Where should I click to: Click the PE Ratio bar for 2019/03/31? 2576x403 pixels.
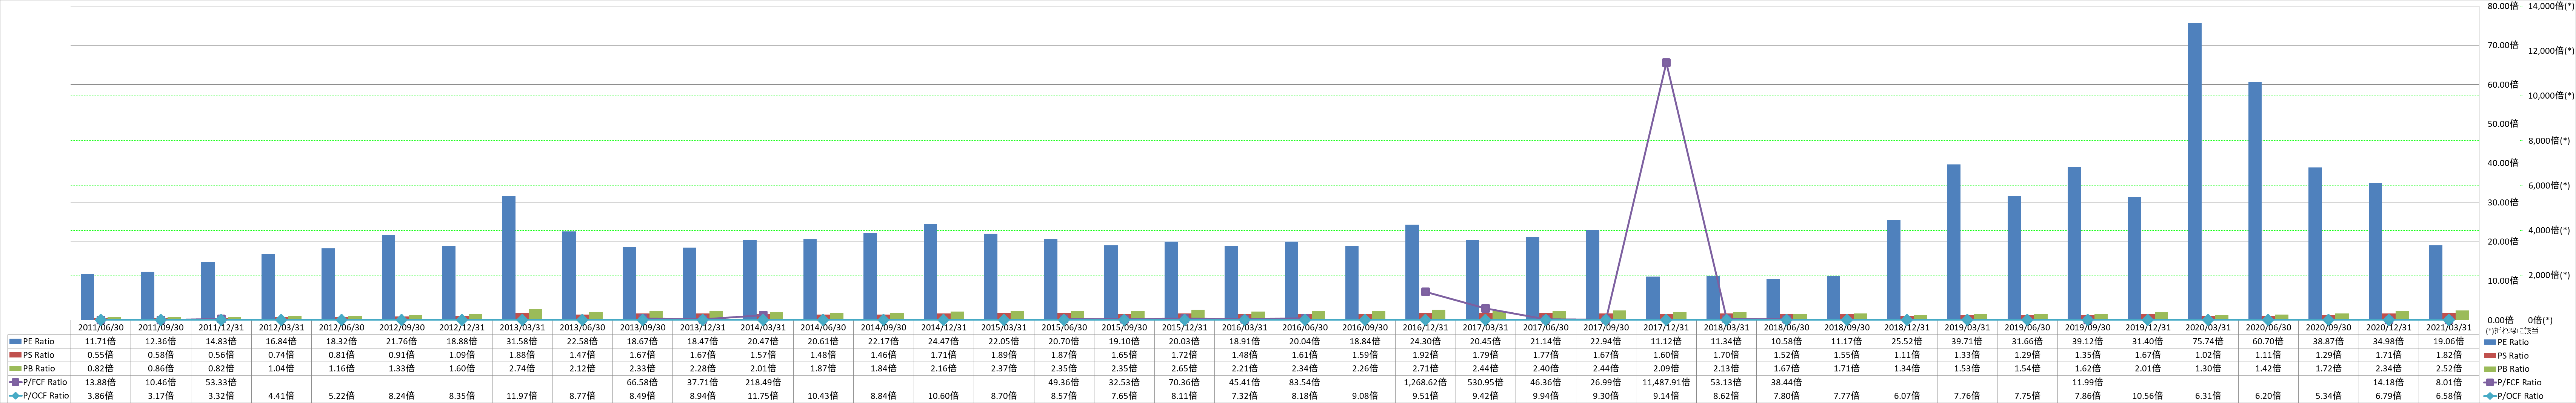coord(1954,242)
